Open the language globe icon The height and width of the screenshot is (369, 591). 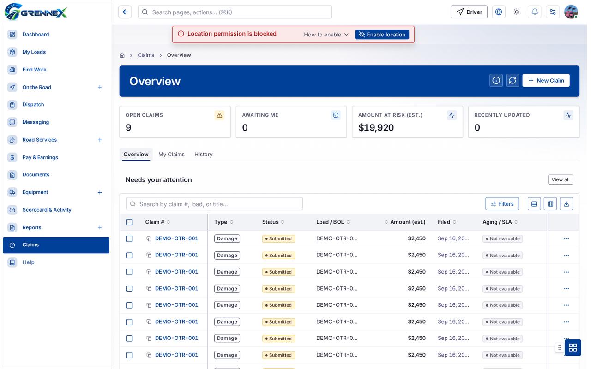[x=499, y=12]
